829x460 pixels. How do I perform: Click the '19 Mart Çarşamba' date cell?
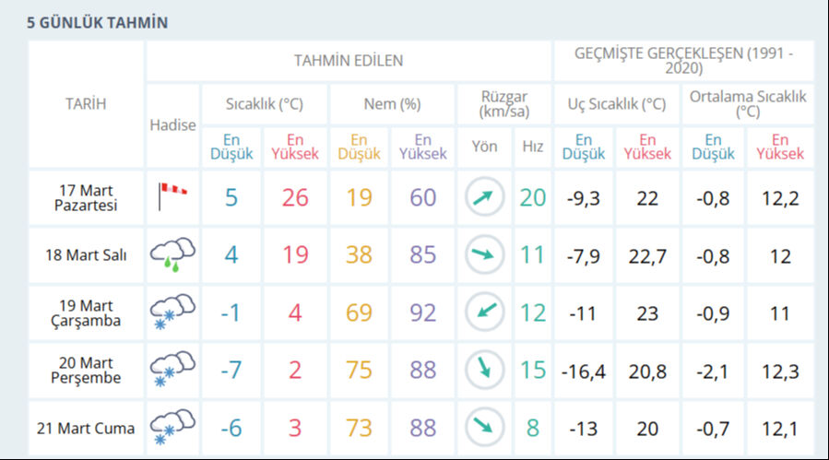pyautogui.click(x=86, y=313)
